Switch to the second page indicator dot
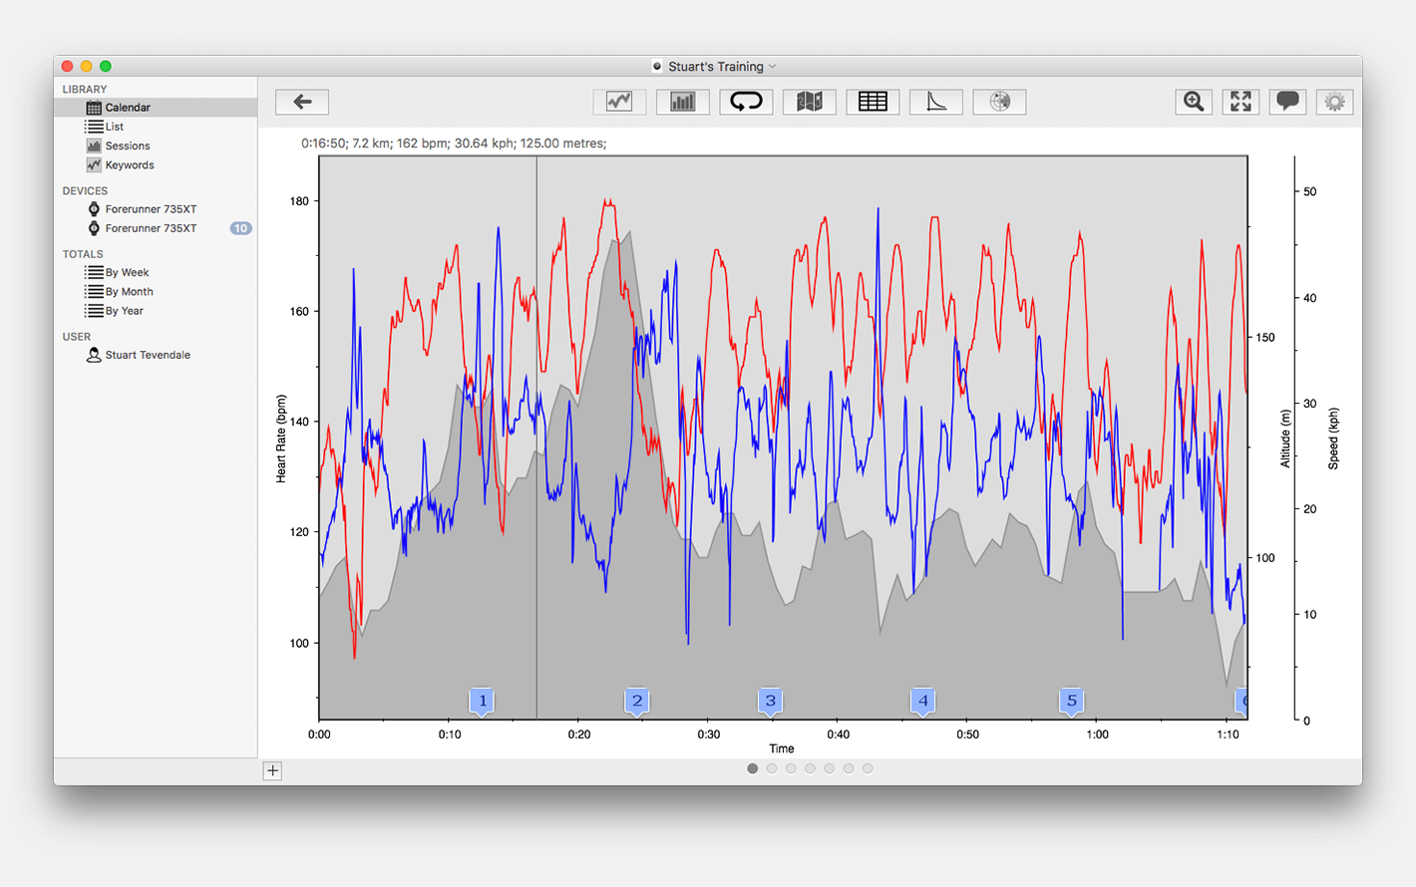Screen dimensions: 1416x887 pyautogui.click(x=772, y=768)
